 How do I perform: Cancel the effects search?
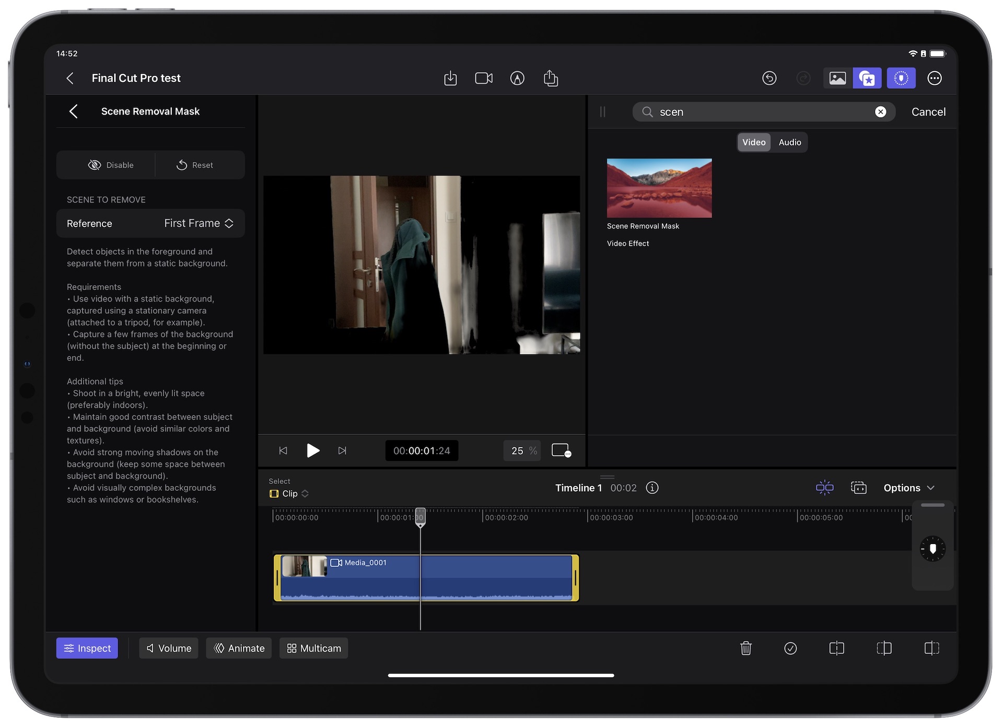point(928,112)
